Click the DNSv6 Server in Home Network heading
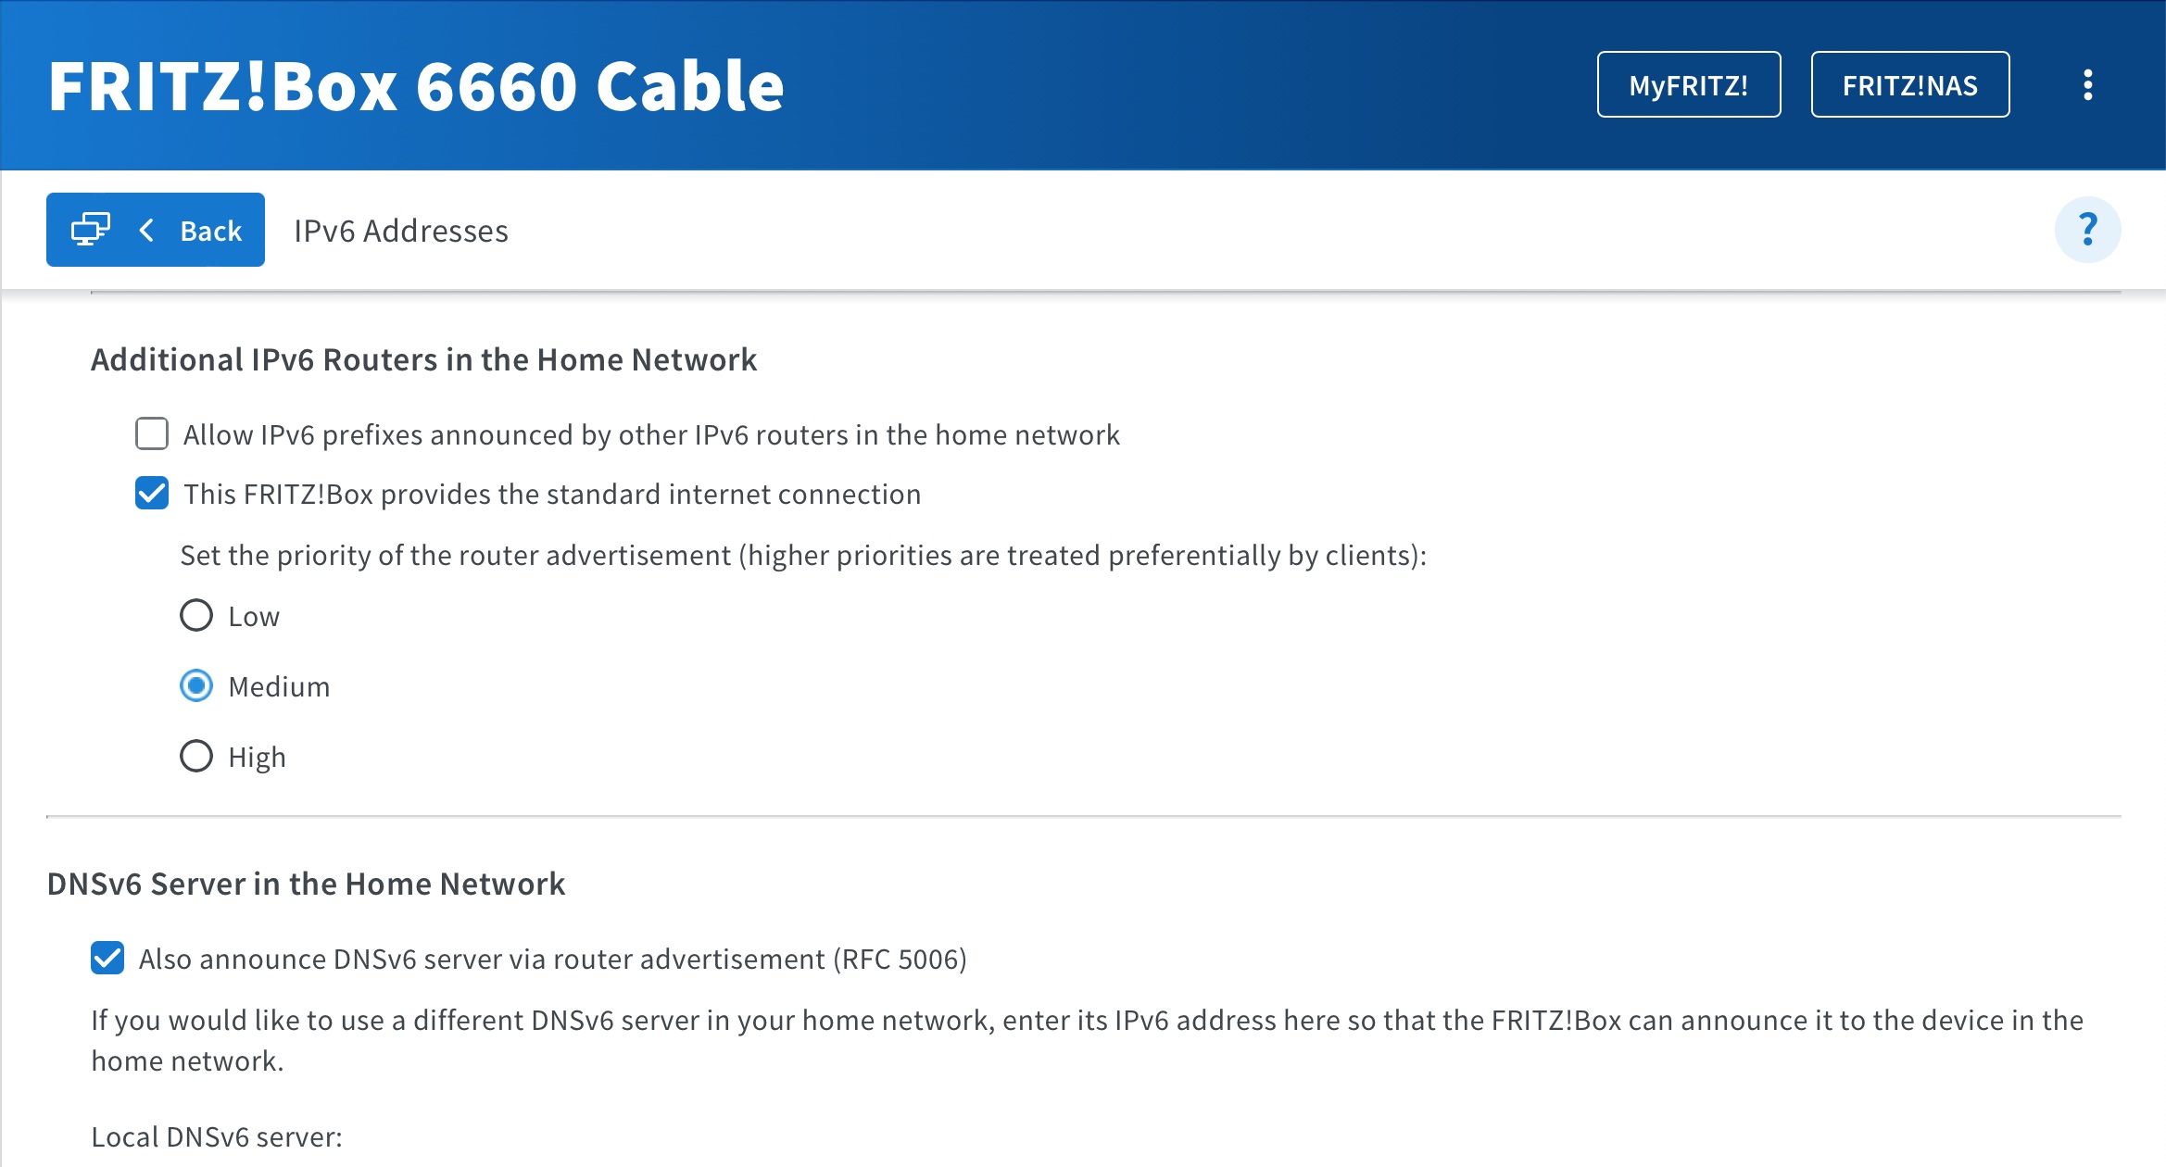This screenshot has width=2166, height=1167. 306,884
